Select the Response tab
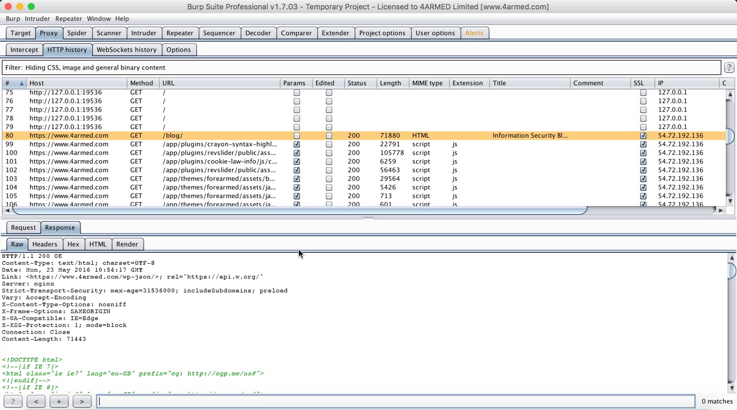Viewport: 737px width, 410px height. click(60, 227)
